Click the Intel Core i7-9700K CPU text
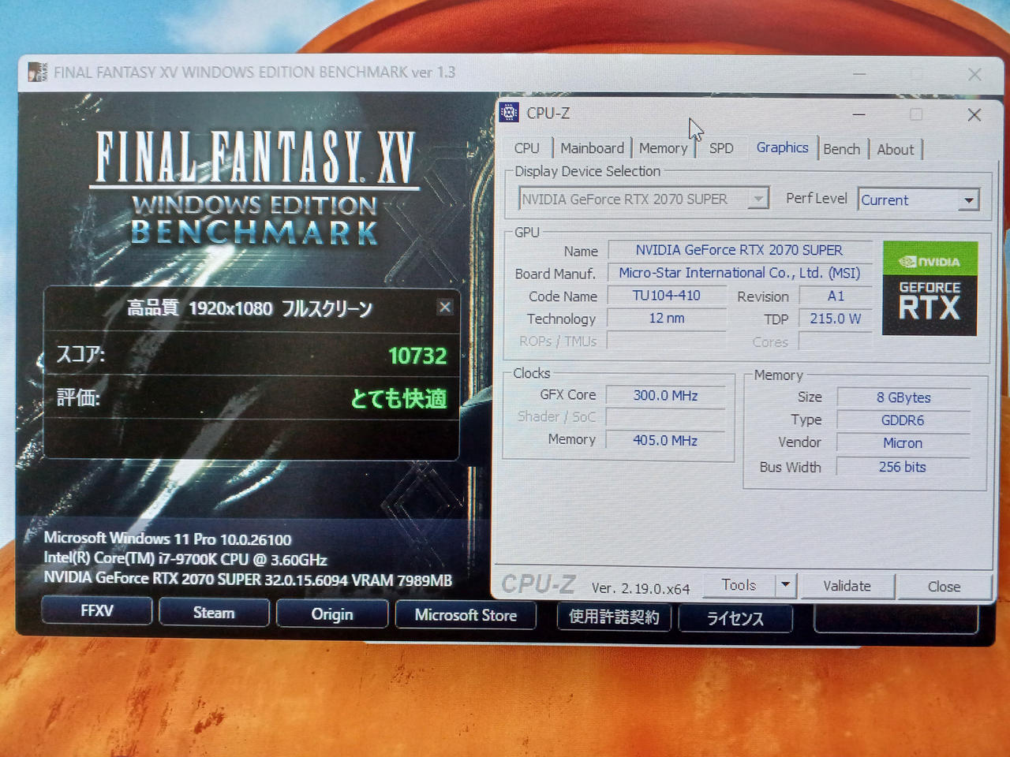 click(185, 559)
